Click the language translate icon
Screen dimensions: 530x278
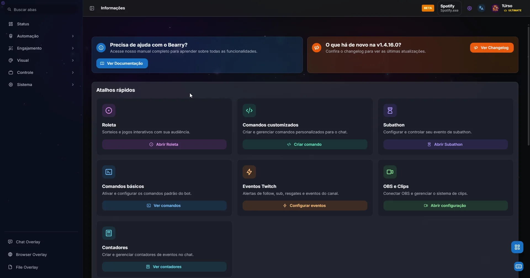coord(481,8)
